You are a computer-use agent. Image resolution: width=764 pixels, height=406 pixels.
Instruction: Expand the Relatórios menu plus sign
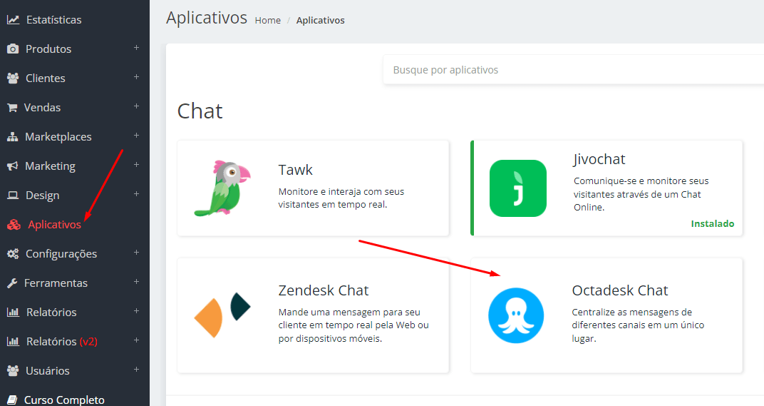point(136,311)
